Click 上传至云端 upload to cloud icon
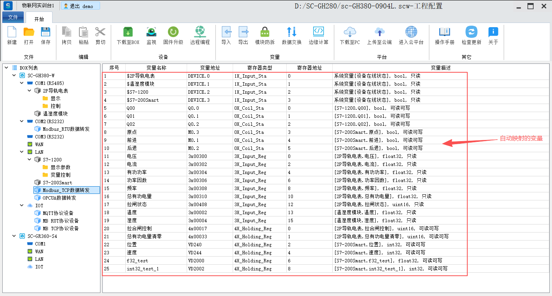 pos(379,33)
